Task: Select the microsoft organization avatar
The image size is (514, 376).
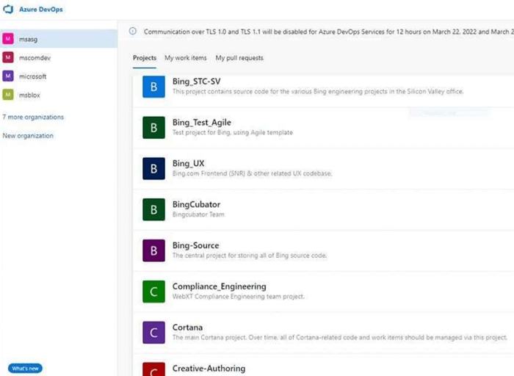Action: tap(8, 76)
